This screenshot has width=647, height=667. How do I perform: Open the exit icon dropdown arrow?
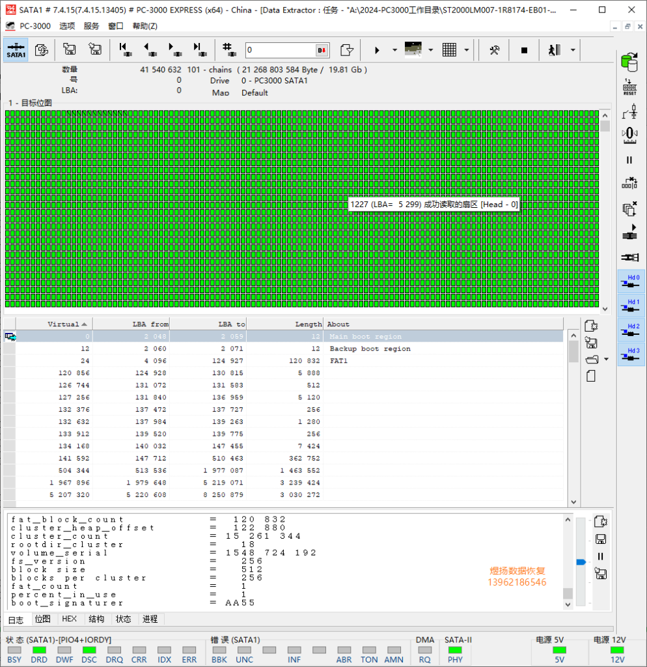point(573,50)
